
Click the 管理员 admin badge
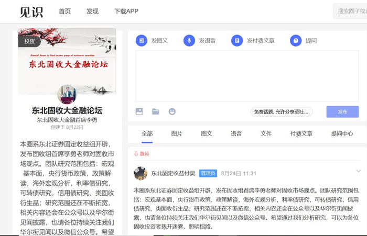point(208,173)
